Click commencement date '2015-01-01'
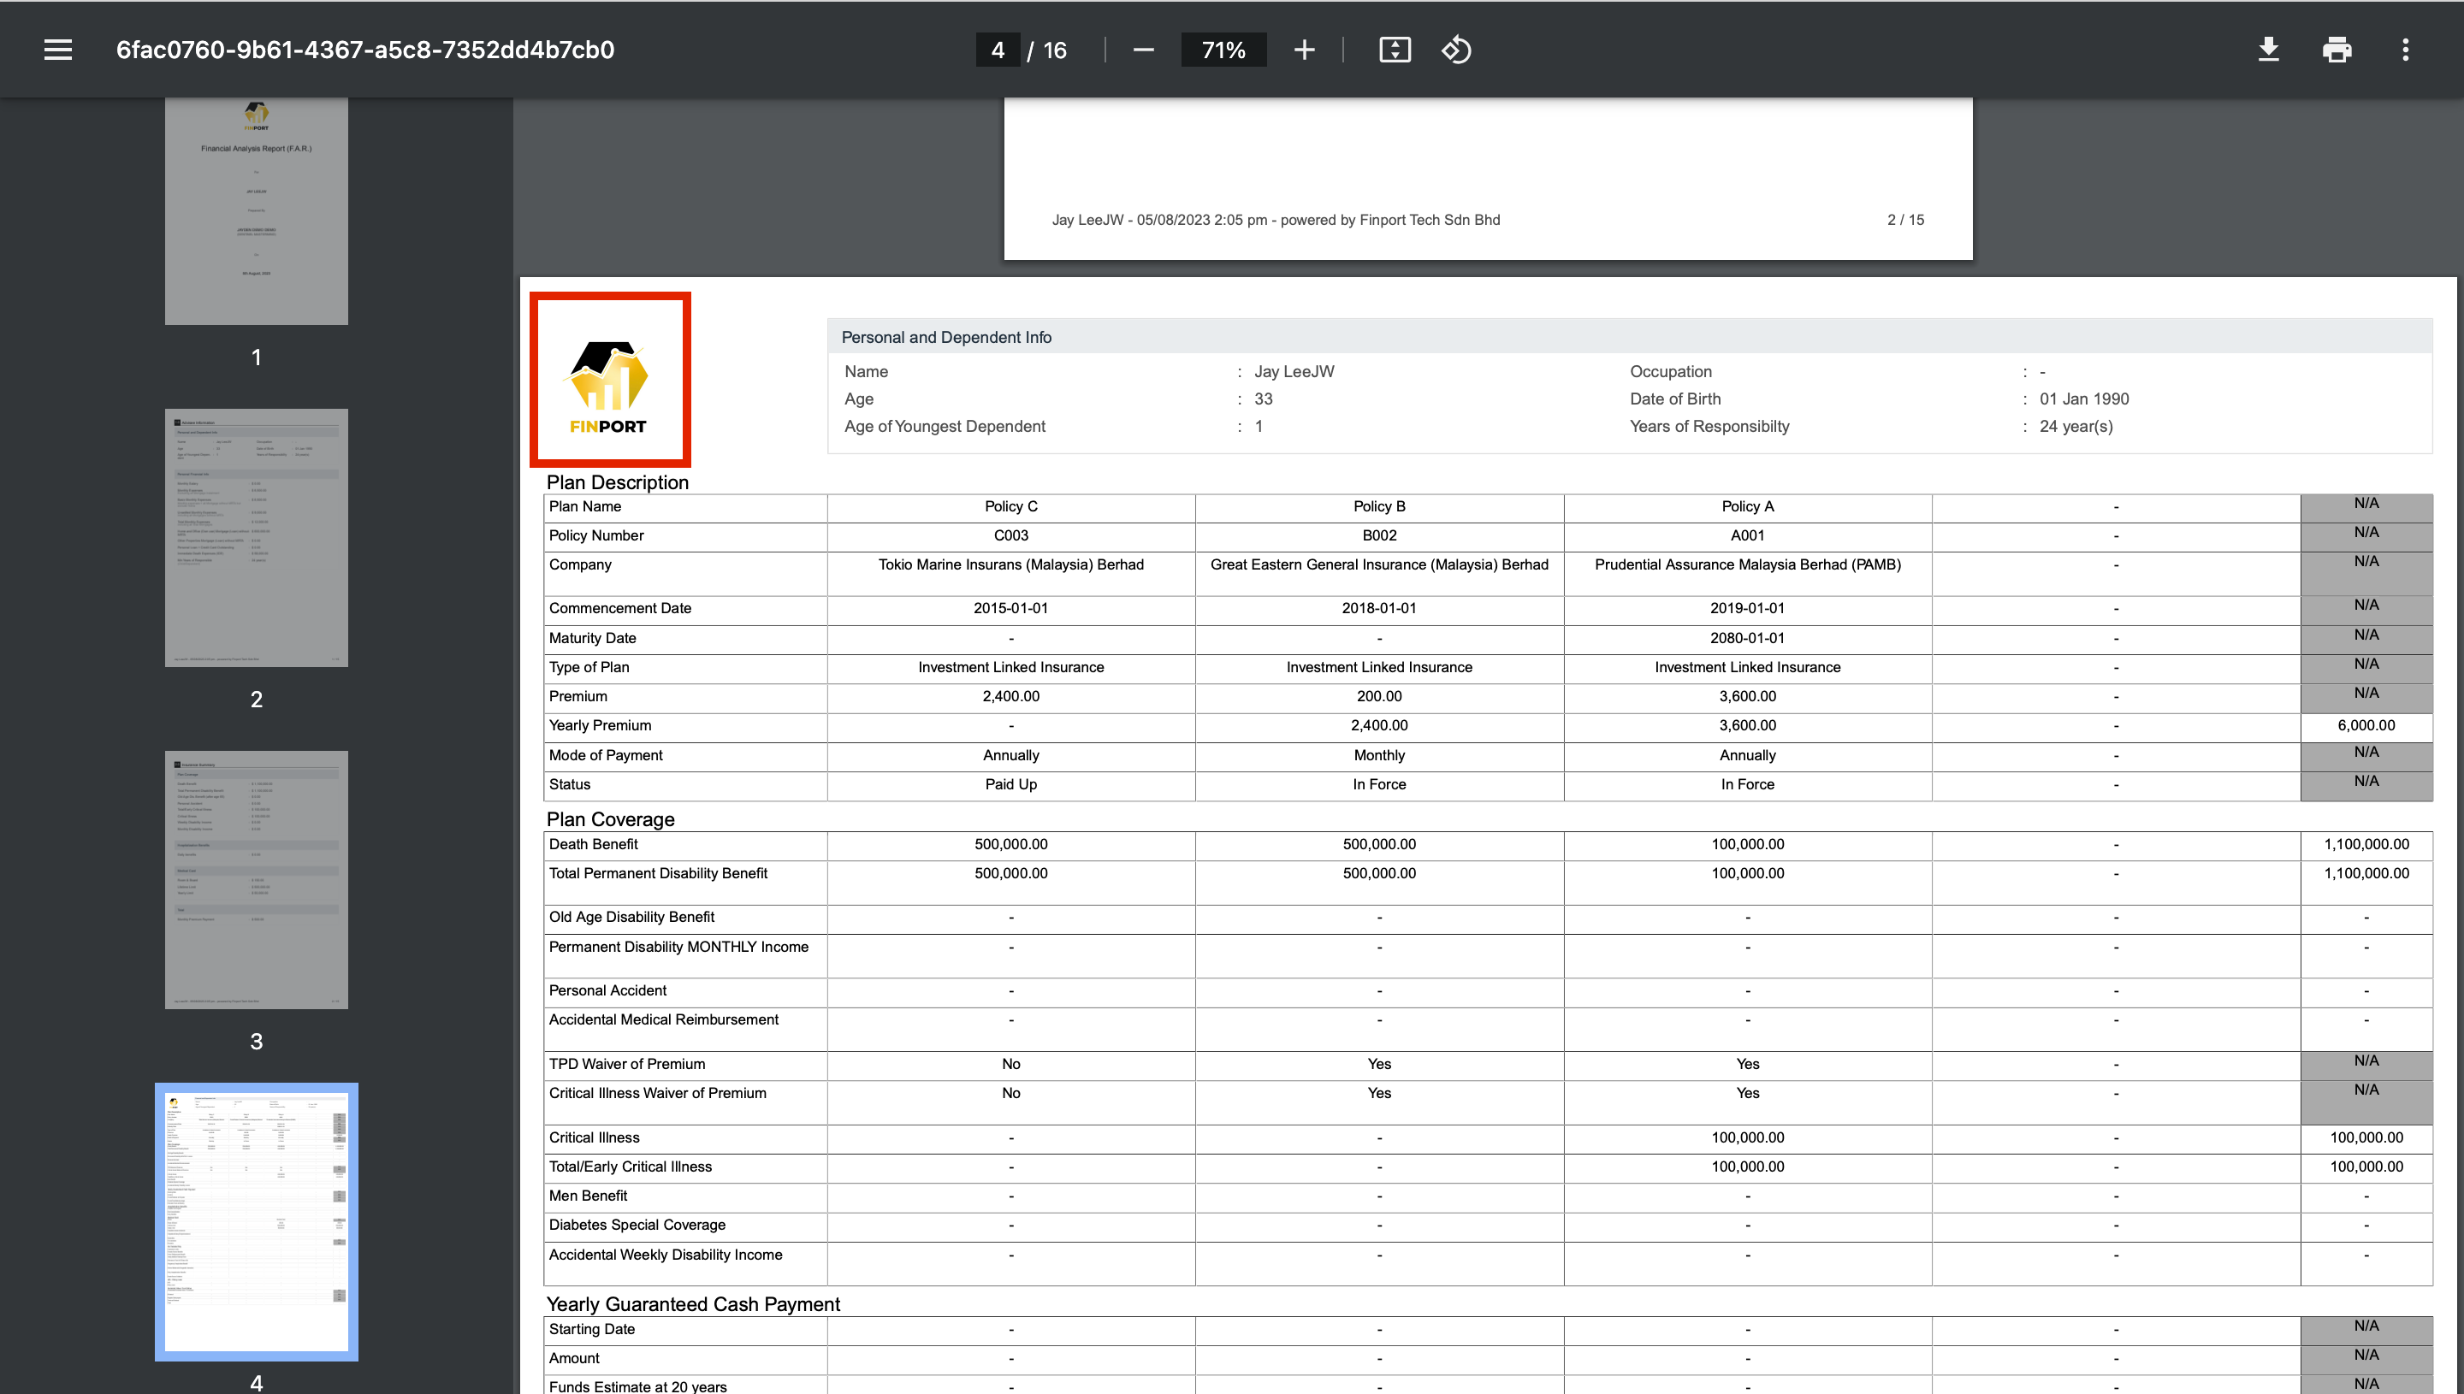Screen dimensions: 2464x1394 pyautogui.click(x=1011, y=608)
